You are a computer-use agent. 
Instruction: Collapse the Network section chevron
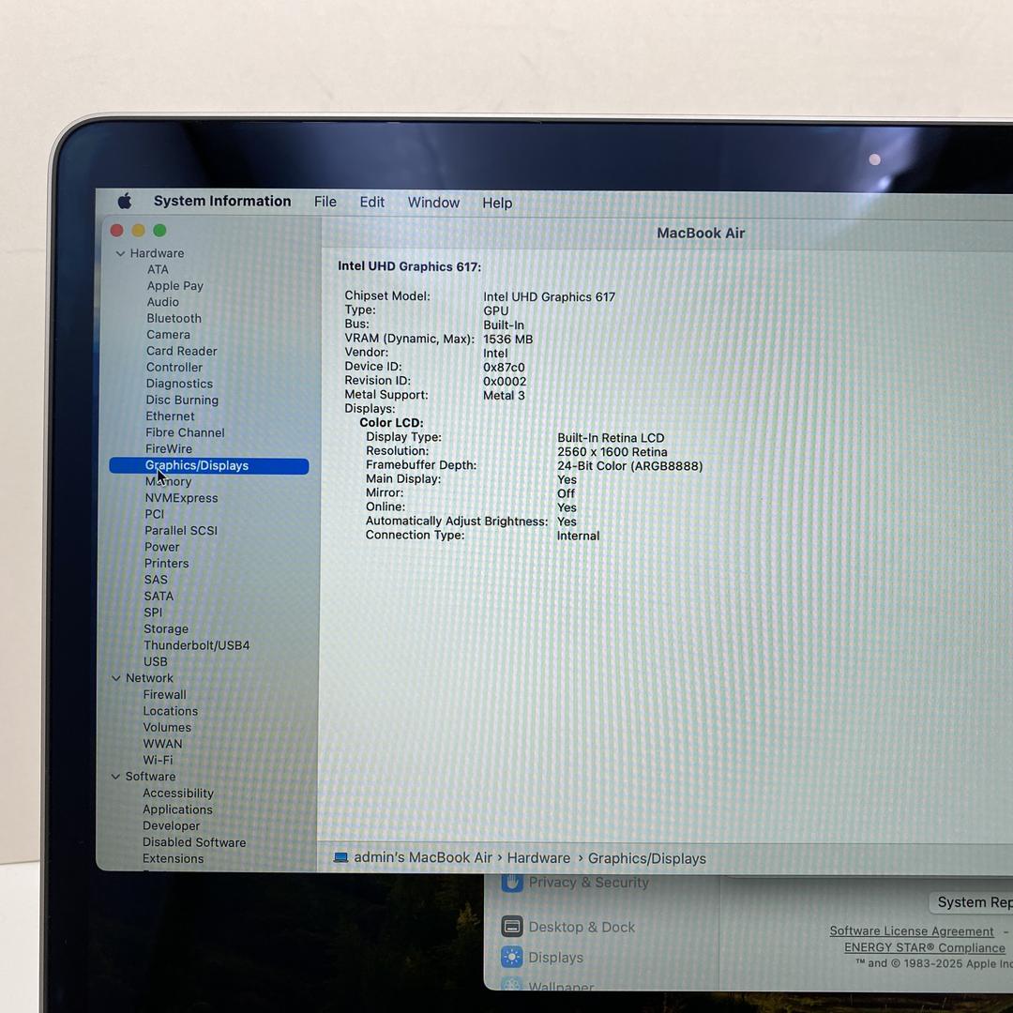pos(116,678)
